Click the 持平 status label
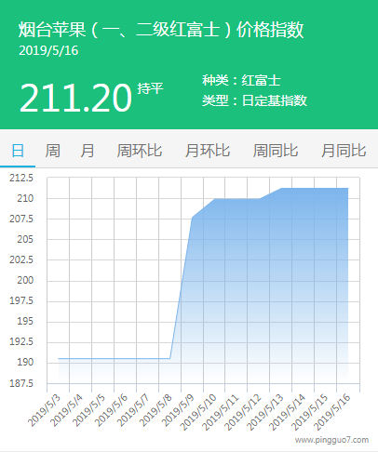The image size is (378, 452). pyautogui.click(x=151, y=88)
